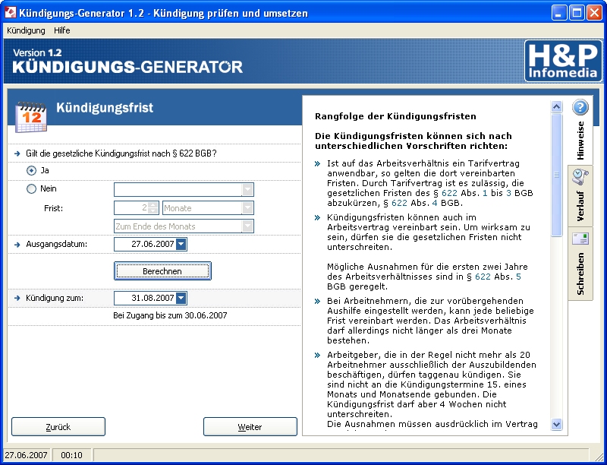
Task: Open the Hilfe menu
Action: [62, 30]
